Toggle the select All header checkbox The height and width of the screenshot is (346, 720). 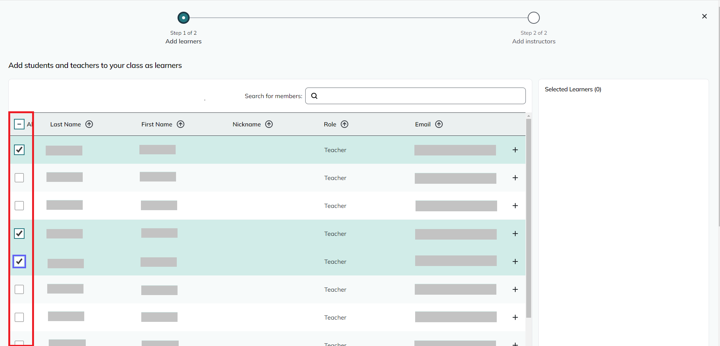coord(19,124)
